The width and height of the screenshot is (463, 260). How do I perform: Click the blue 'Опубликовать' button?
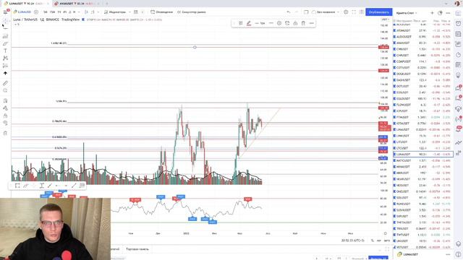[379, 12]
